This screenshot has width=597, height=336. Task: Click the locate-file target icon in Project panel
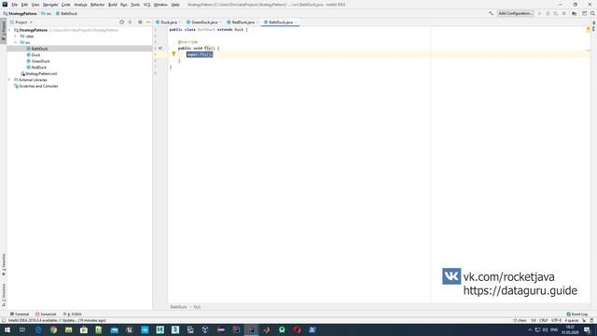(x=122, y=22)
